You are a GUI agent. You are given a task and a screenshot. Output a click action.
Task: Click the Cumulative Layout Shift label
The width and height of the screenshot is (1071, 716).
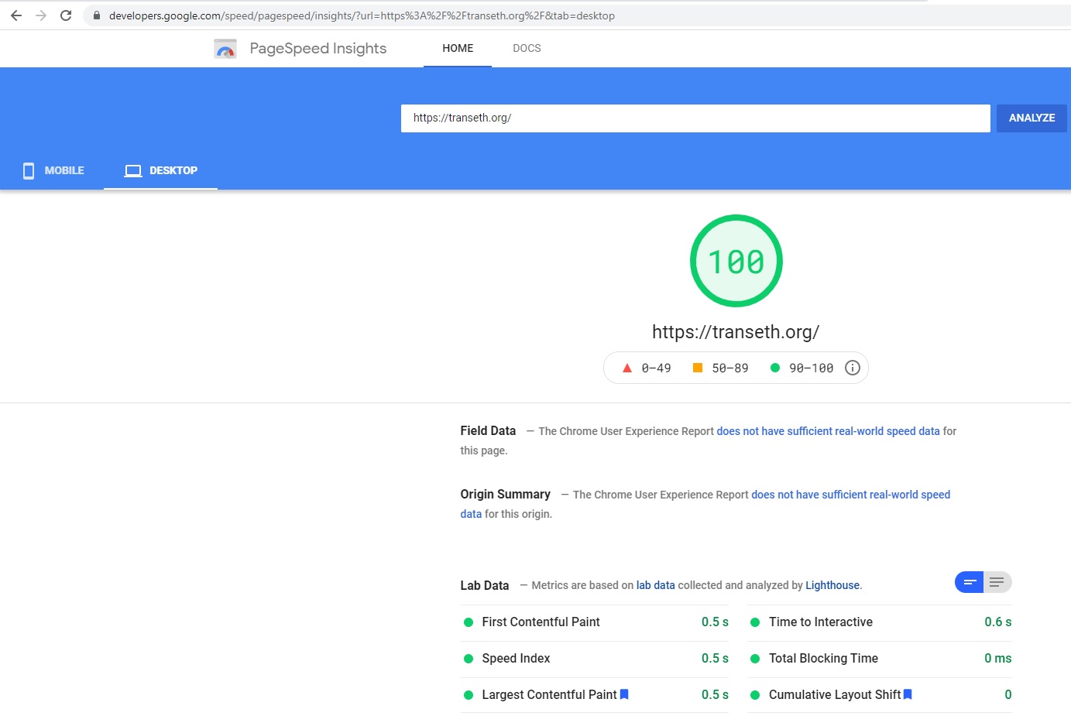coord(835,694)
